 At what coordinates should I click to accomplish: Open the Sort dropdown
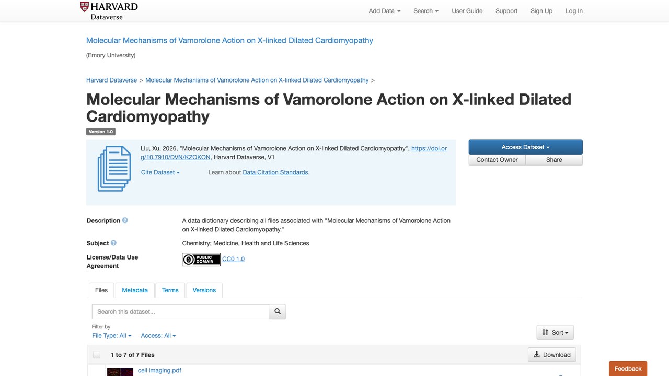(x=555, y=332)
